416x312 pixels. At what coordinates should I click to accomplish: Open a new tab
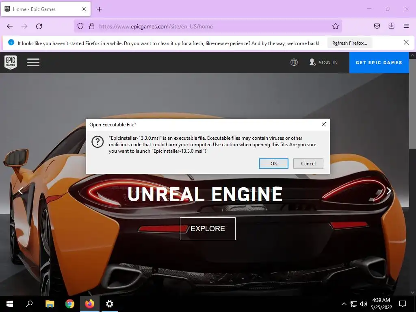coord(99,9)
